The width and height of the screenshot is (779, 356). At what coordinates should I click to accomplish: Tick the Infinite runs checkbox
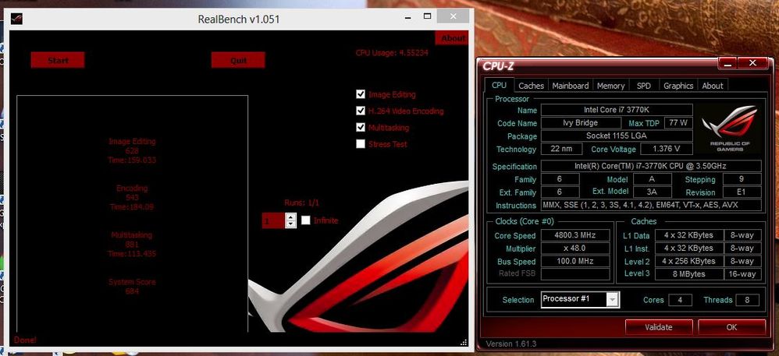pos(305,220)
